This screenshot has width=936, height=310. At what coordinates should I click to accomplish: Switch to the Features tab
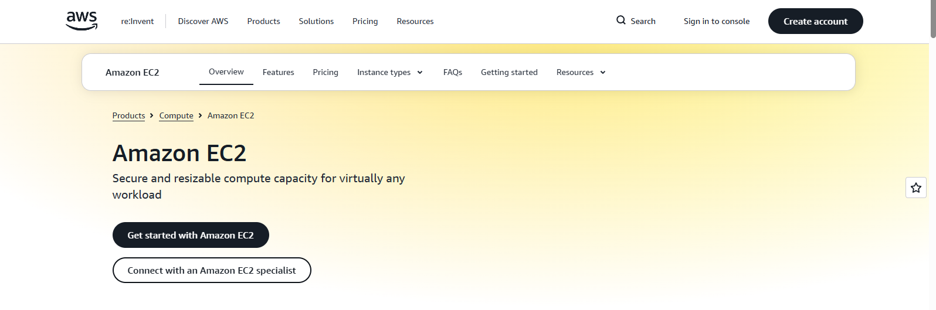coord(279,72)
